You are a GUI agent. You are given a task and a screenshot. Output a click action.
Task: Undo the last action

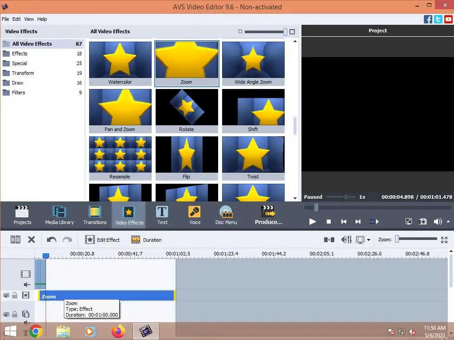pyautogui.click(x=51, y=240)
